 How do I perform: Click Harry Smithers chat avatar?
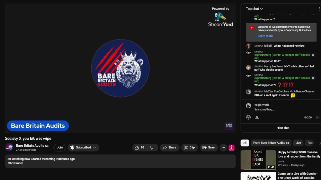point(249,67)
